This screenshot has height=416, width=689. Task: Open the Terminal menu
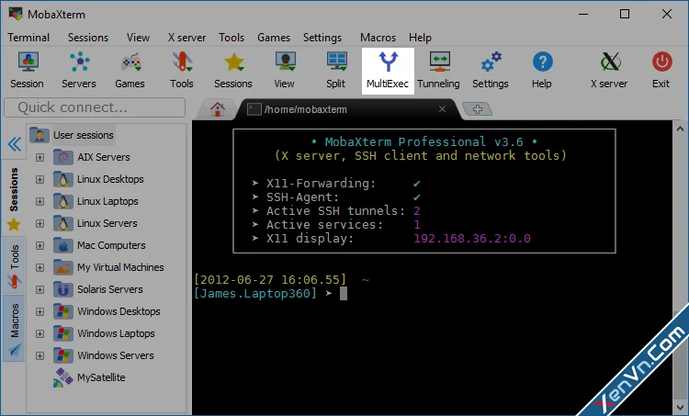click(28, 38)
